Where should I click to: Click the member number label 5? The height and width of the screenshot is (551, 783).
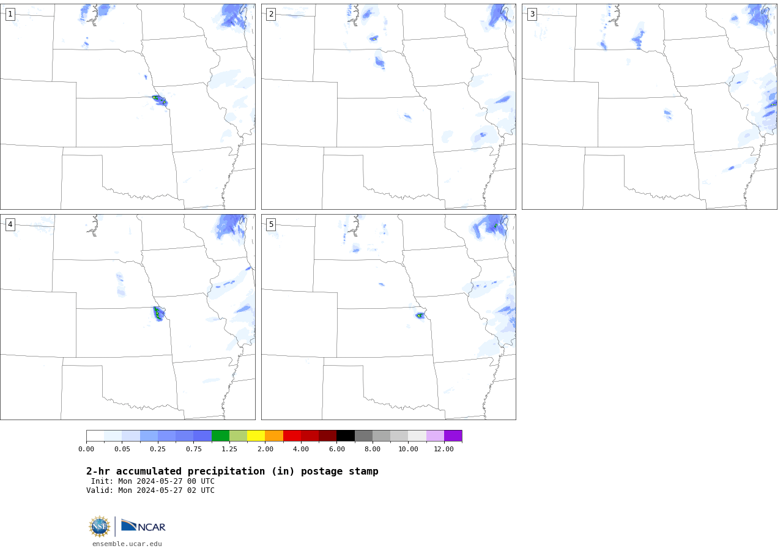[x=271, y=224]
